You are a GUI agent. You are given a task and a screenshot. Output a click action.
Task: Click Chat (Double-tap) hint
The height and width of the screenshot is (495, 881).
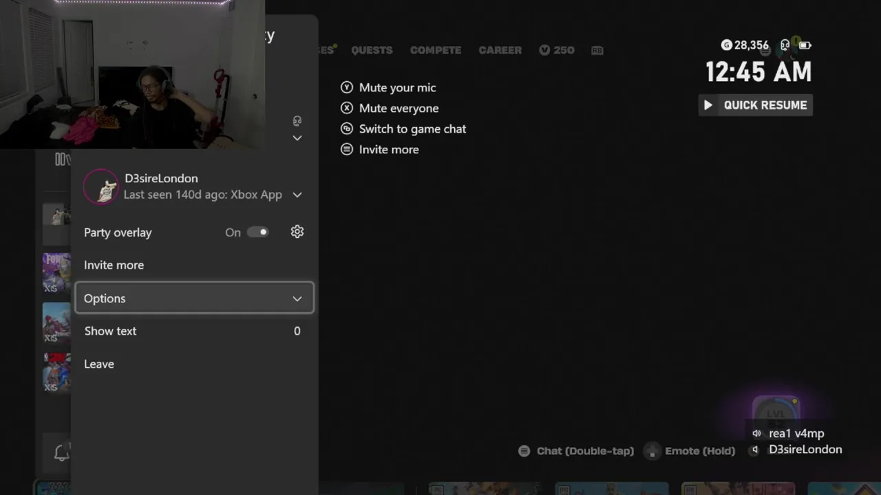(585, 451)
